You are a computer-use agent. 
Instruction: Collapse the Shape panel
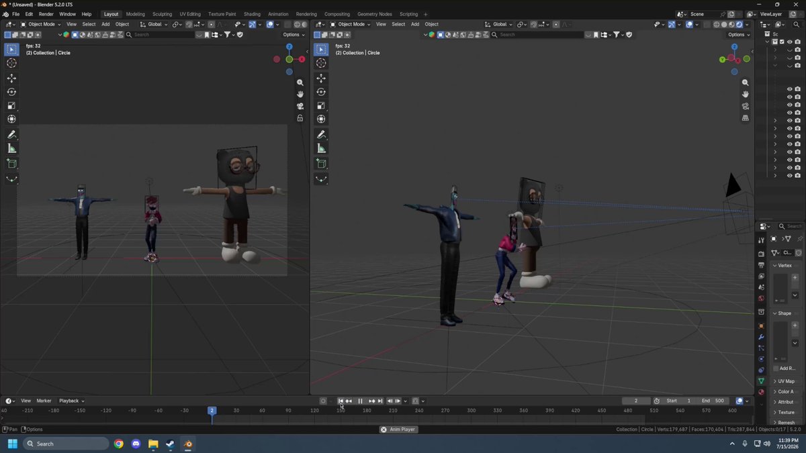point(784,313)
